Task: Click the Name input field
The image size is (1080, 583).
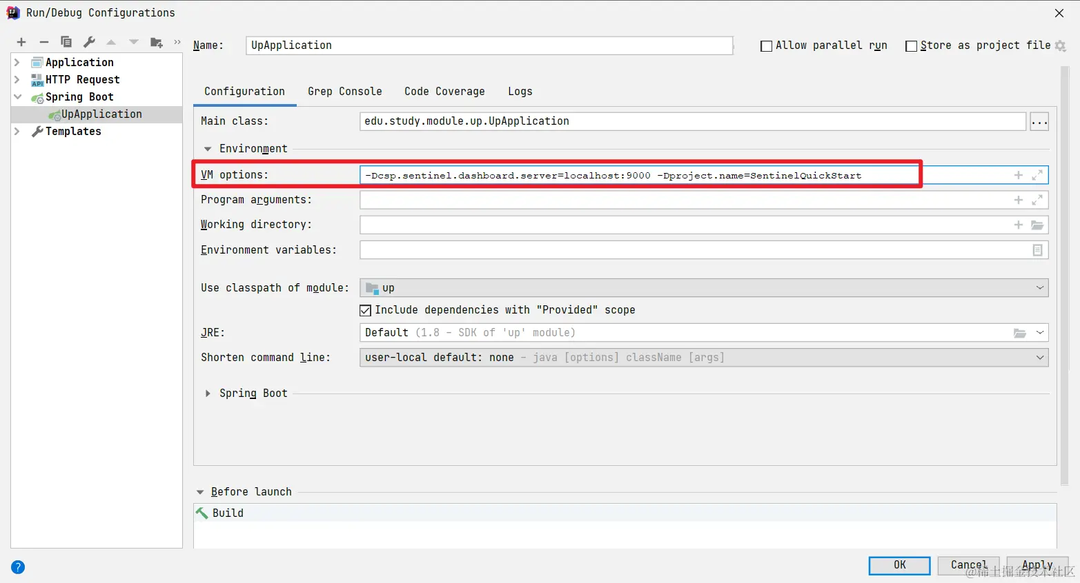Action: click(489, 45)
